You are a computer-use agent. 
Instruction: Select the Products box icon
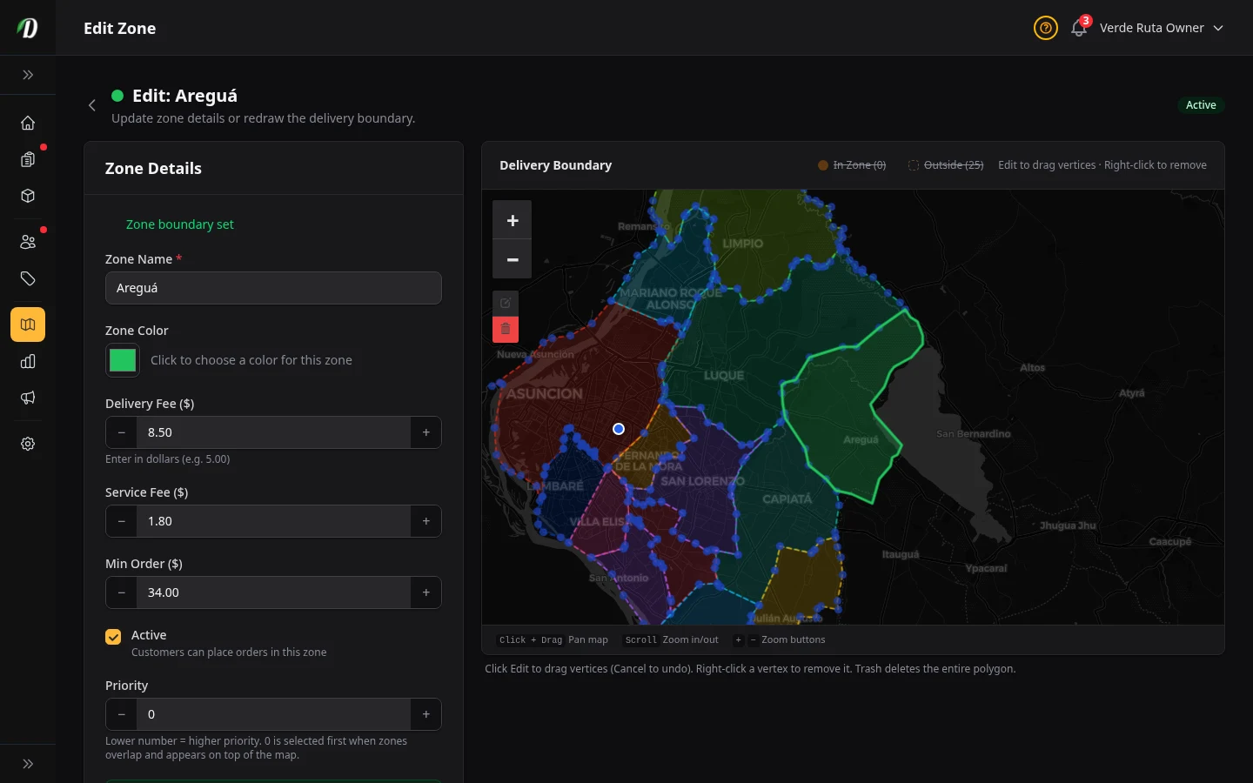pyautogui.click(x=28, y=196)
